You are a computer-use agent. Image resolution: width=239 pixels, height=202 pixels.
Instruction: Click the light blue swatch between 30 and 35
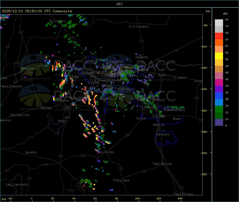point(219,102)
